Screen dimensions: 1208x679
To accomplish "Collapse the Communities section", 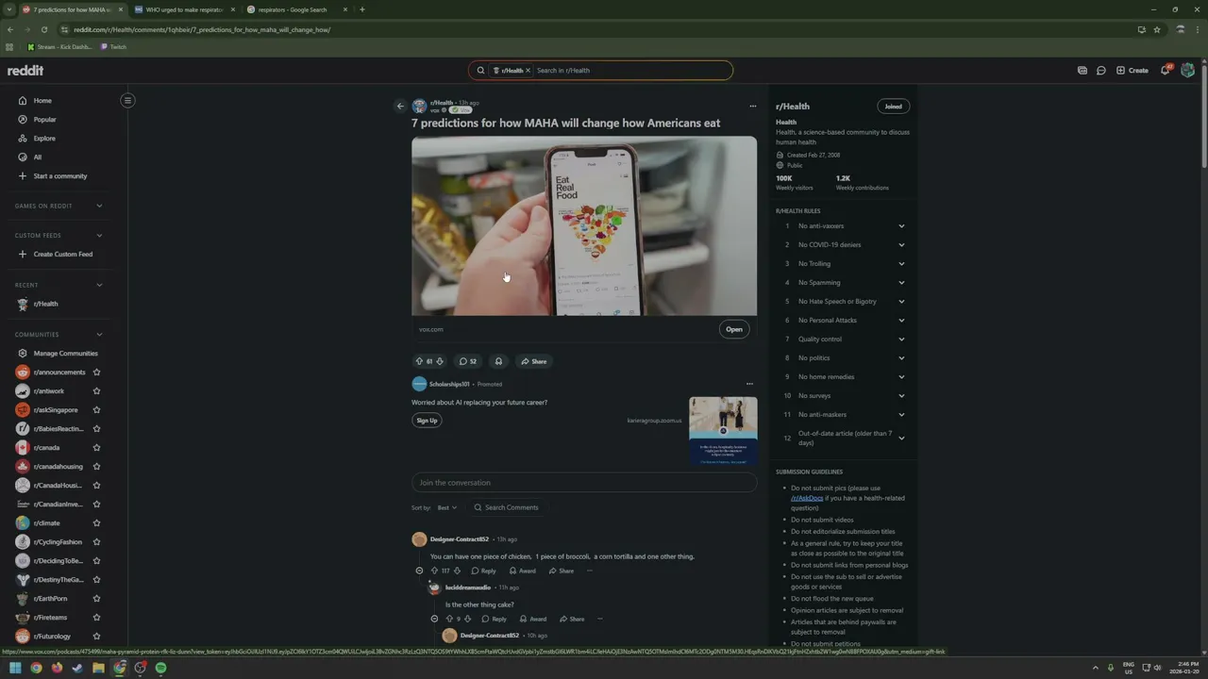I will coord(99,334).
